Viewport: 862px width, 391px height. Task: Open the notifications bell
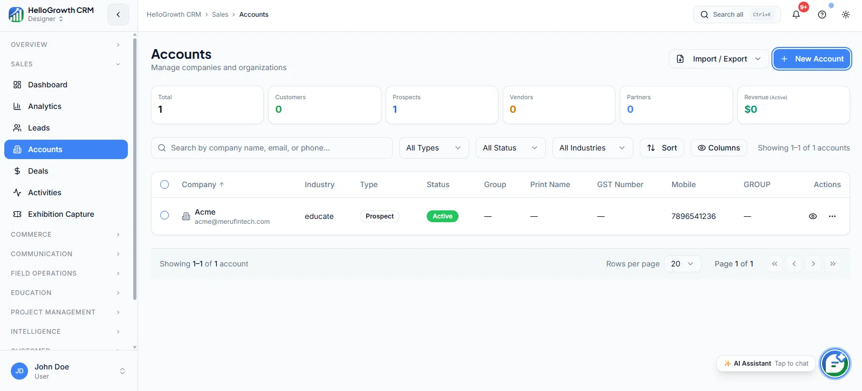[796, 15]
